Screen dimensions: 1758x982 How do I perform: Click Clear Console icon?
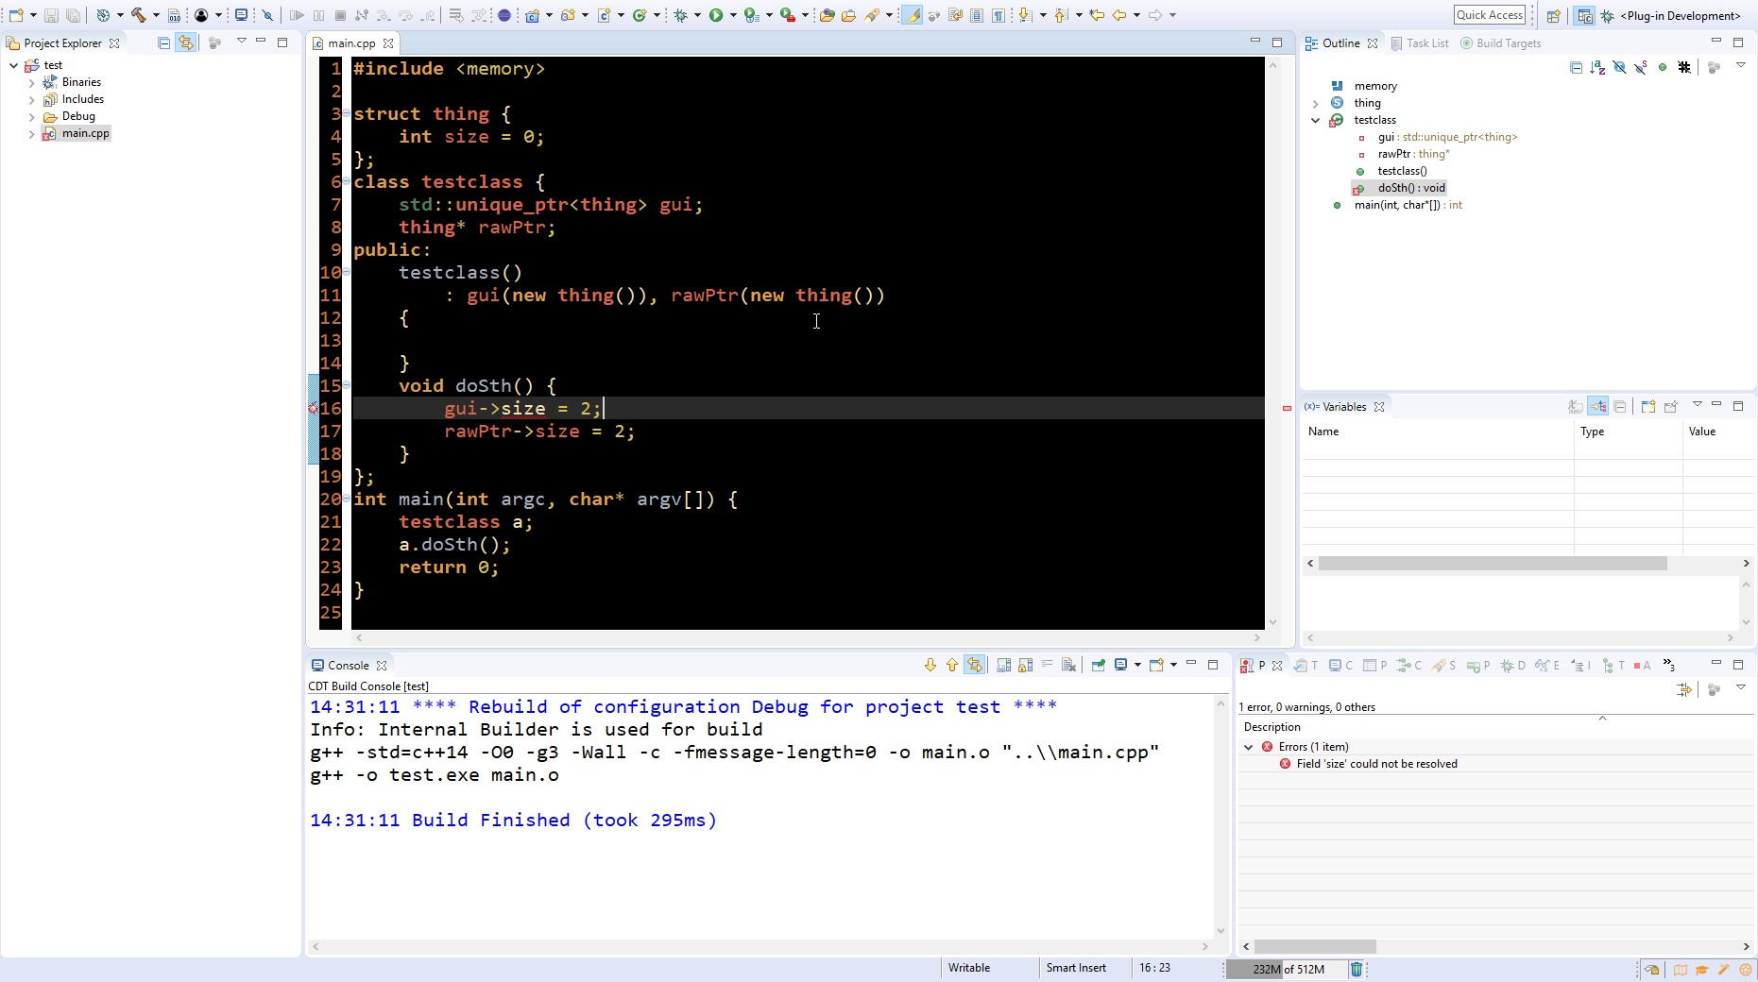coord(1068,666)
